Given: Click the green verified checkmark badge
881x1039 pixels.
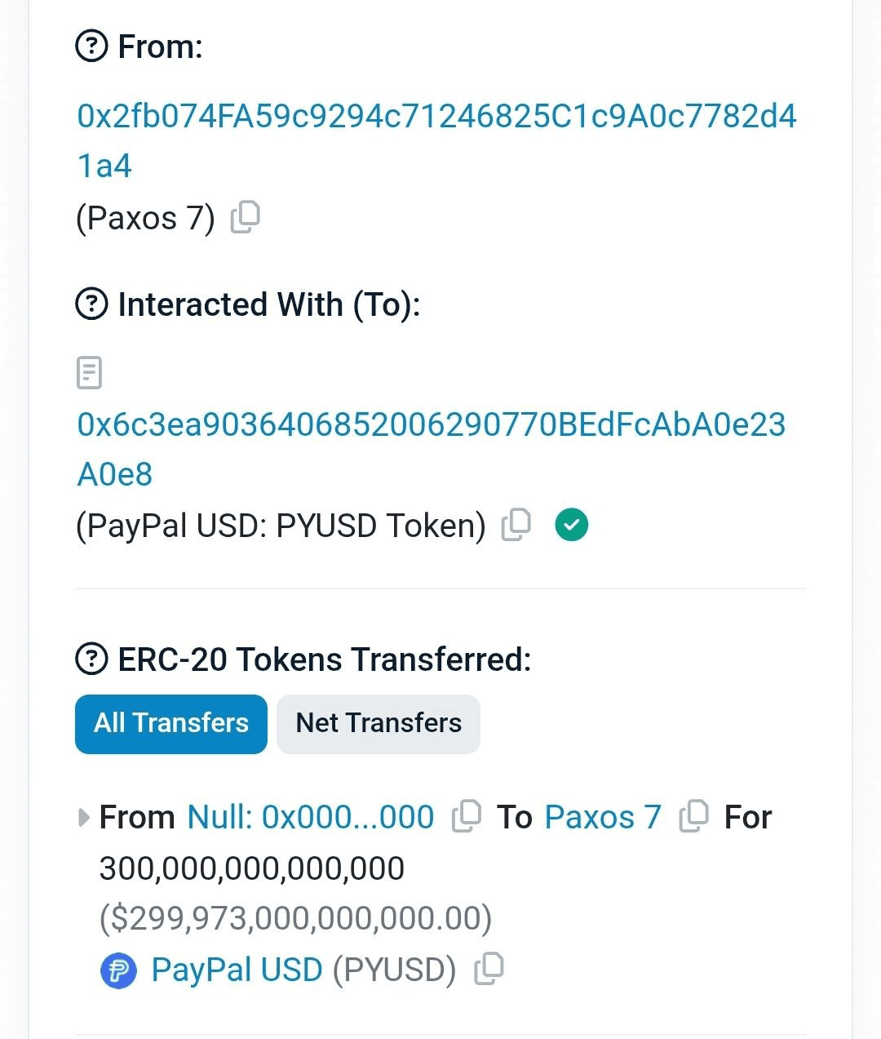Looking at the screenshot, I should 572,525.
